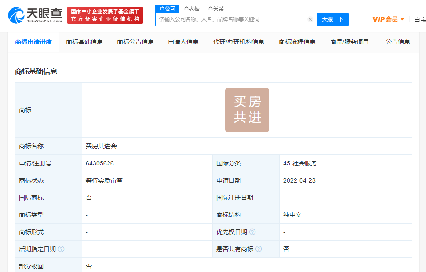
Task: Select the 查公司 search tab
Action: 167,9
